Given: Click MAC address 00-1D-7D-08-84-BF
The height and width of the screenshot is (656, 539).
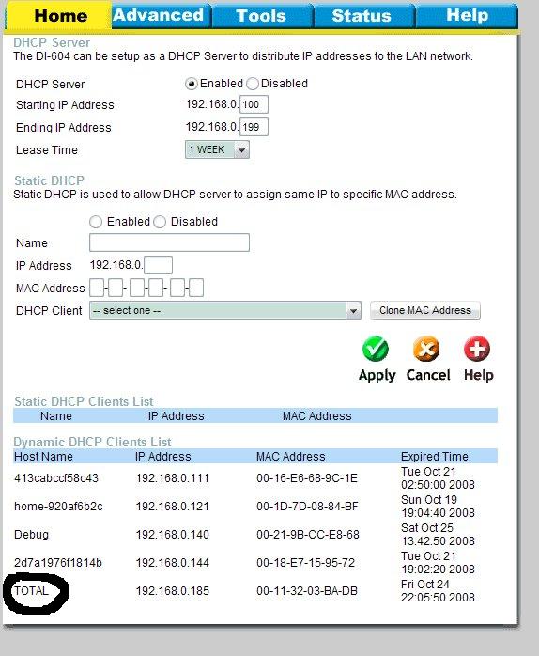Looking at the screenshot, I should click(x=307, y=507).
